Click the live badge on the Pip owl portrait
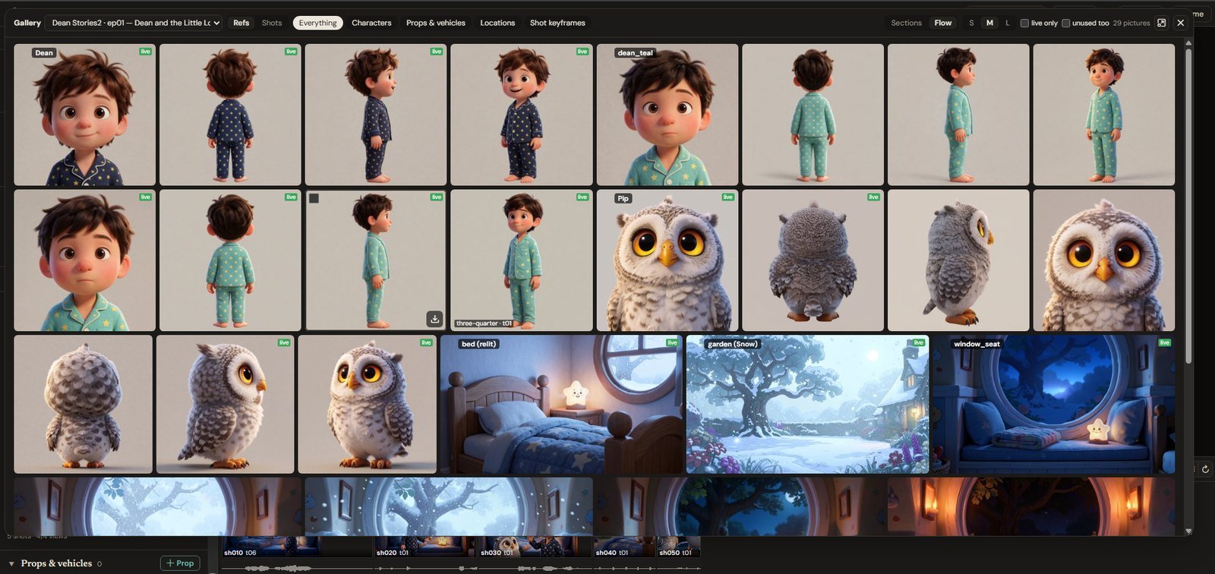The height and width of the screenshot is (574, 1215). pos(727,197)
